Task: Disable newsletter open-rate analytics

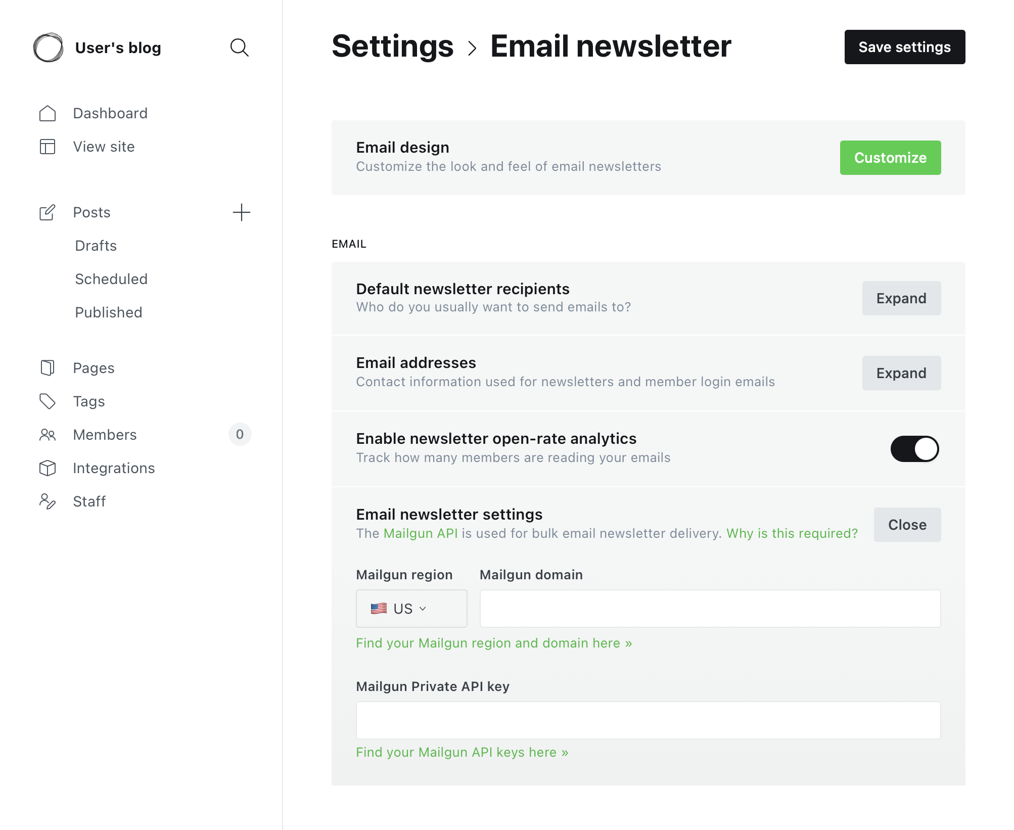Action: coord(915,448)
